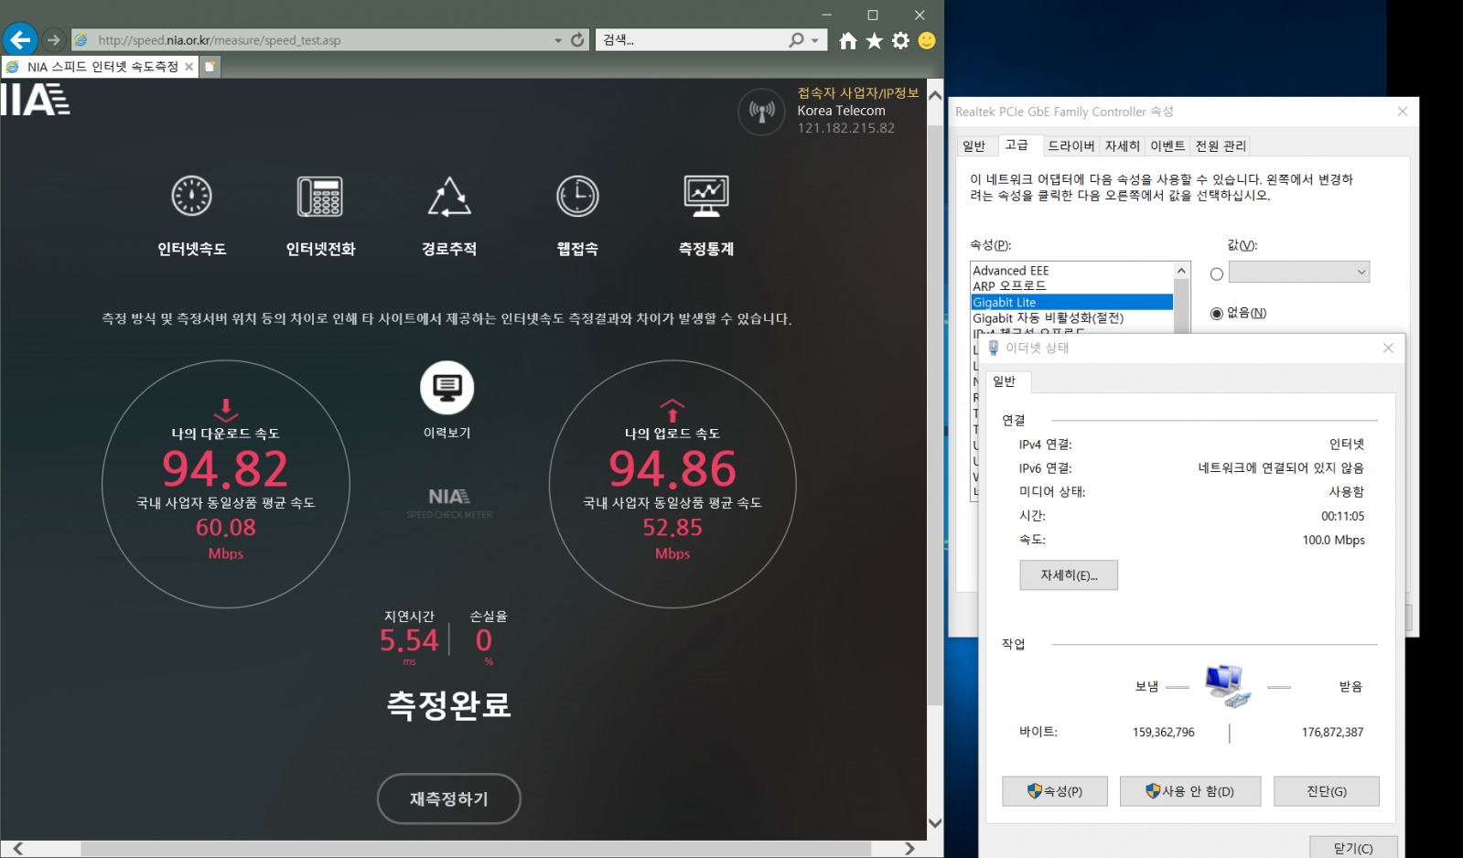Click the IP address 121.182.215.82
1463x858 pixels.
845,128
